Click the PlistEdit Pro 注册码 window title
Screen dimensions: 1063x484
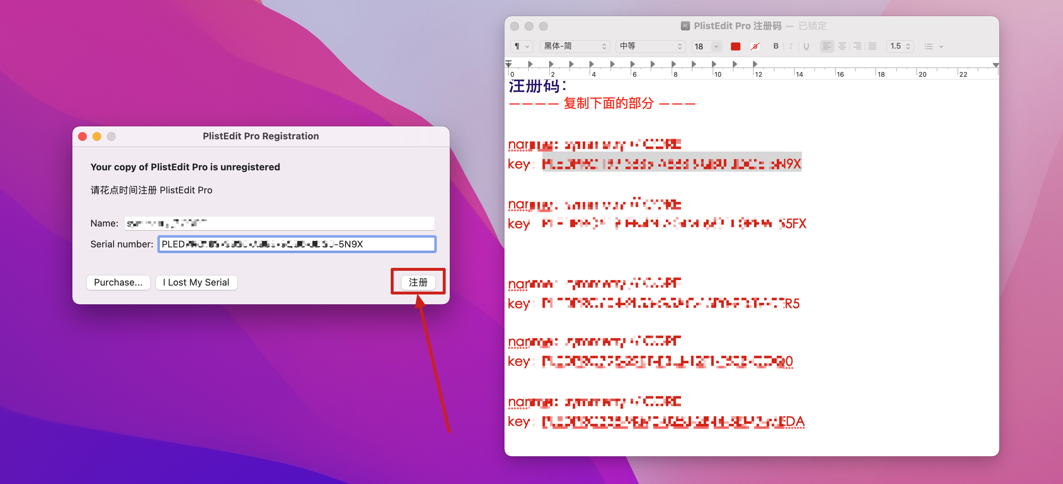pyautogui.click(x=737, y=26)
